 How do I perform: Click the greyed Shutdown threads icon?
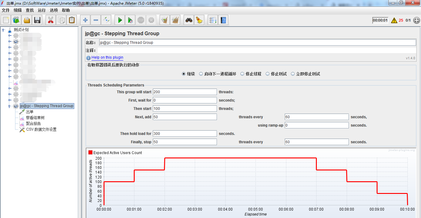coord(151,20)
